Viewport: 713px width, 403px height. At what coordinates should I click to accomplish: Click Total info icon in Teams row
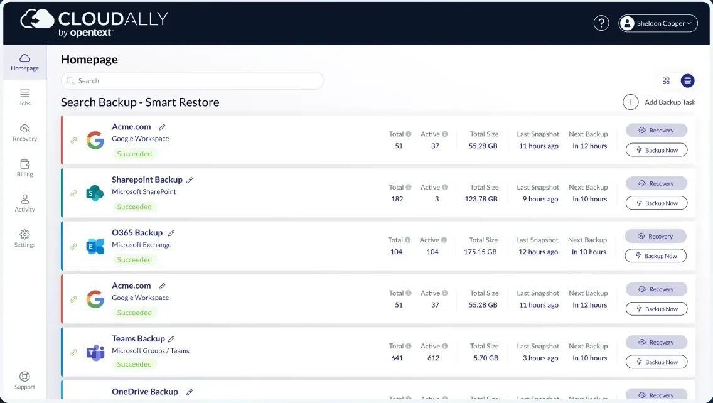(409, 346)
